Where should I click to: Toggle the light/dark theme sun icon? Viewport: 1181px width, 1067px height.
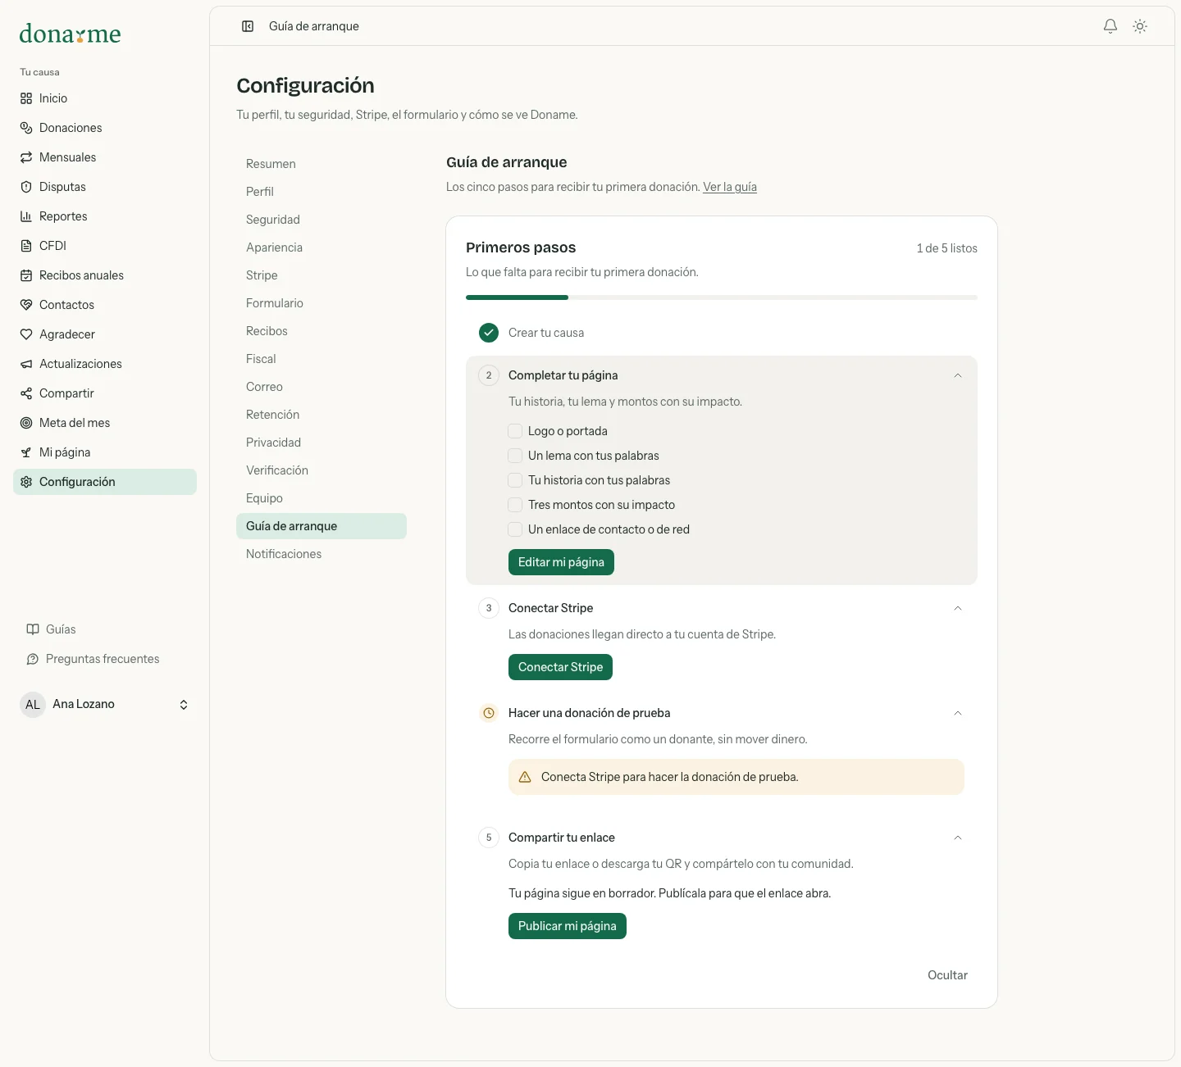pyautogui.click(x=1140, y=26)
